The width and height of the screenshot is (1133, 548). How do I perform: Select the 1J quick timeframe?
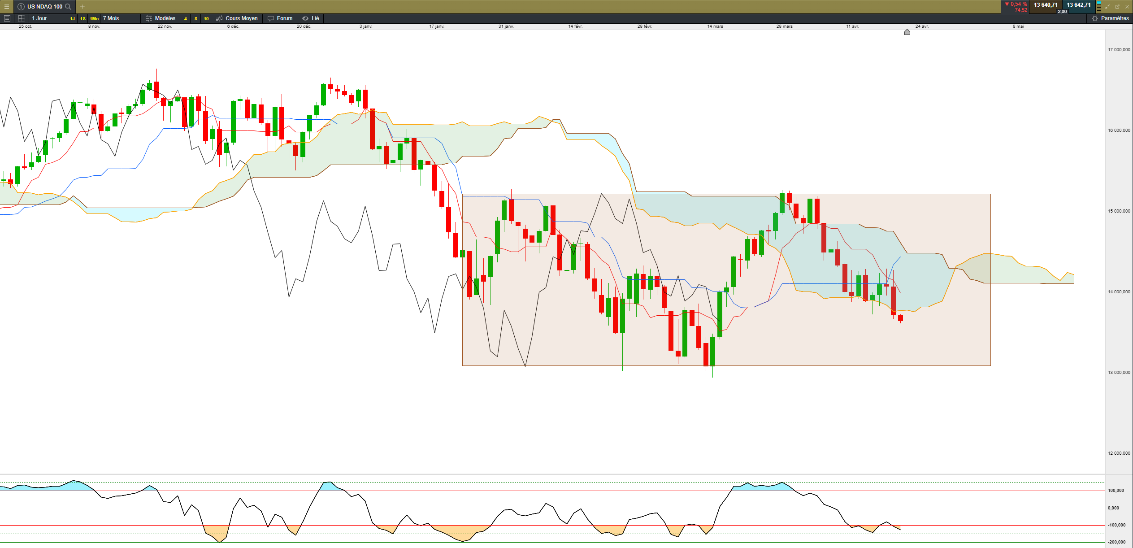(72, 18)
